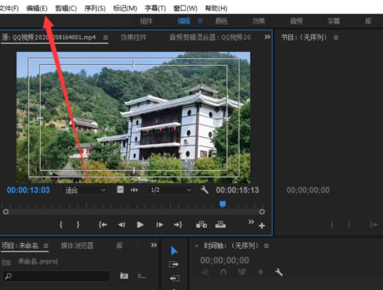
Task: Click Mark Out button in program monitor
Action: (349, 224)
